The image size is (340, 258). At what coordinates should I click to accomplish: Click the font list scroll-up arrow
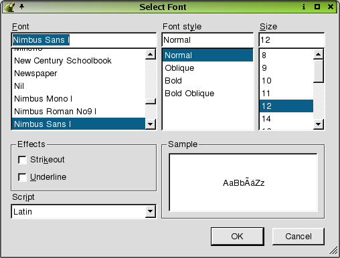tap(151, 54)
